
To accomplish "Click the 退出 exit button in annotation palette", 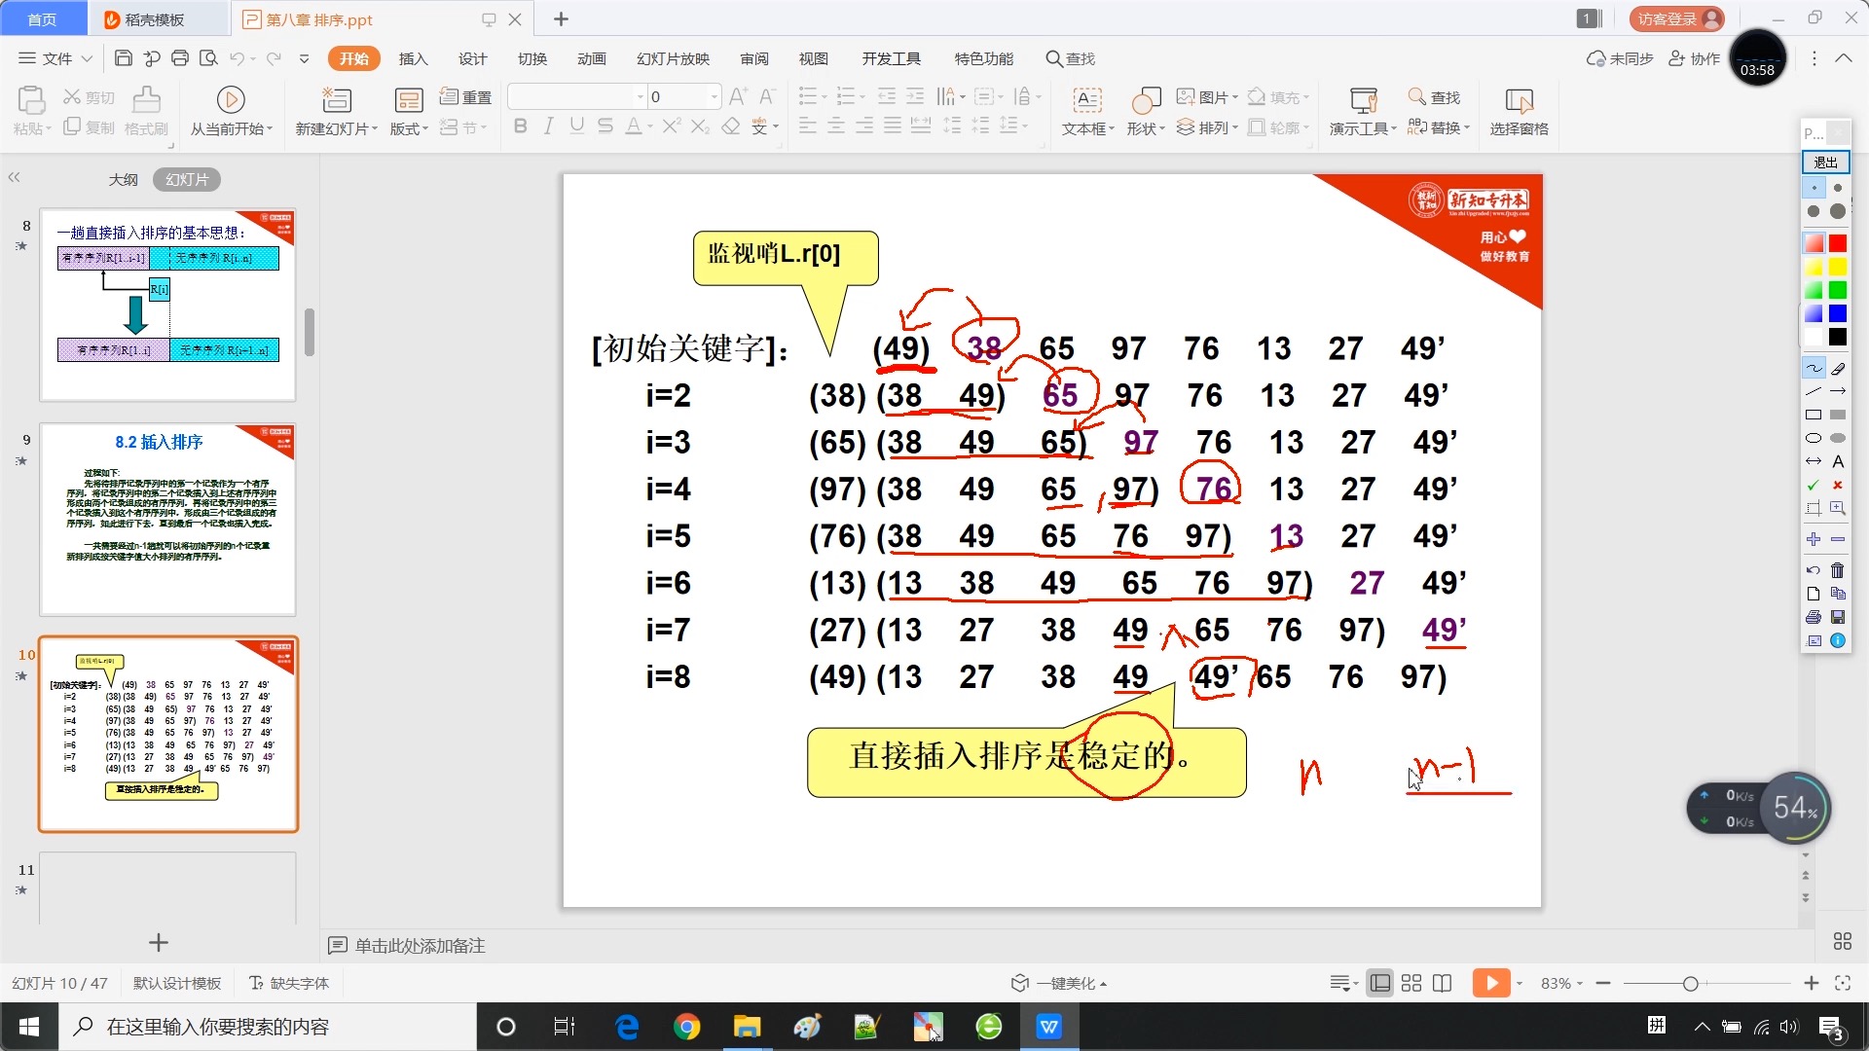I will [x=1826, y=162].
